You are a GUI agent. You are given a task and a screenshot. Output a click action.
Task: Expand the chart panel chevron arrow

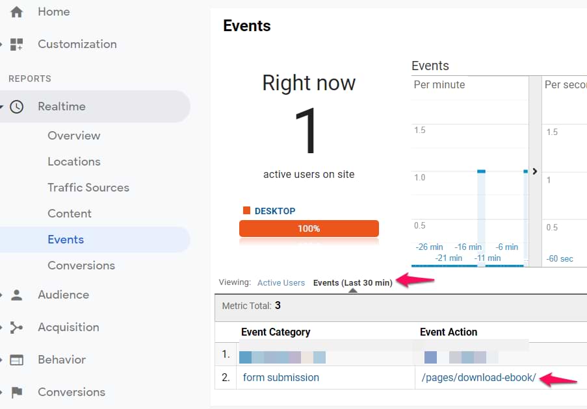click(535, 171)
